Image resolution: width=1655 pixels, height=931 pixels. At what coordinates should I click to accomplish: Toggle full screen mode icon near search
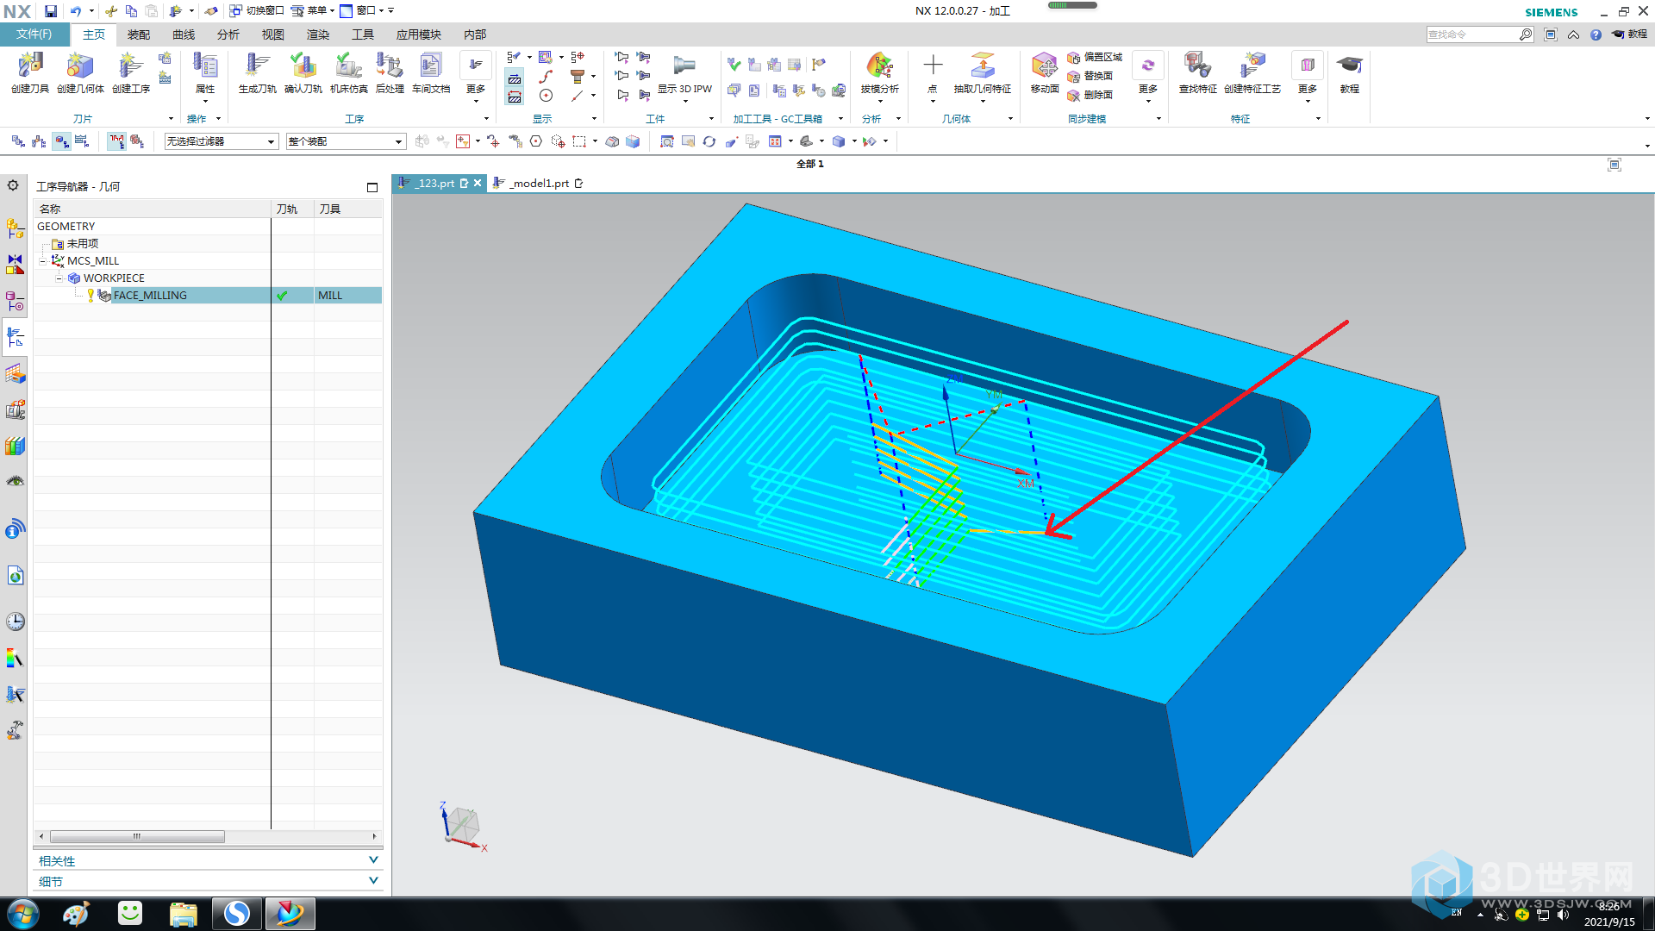[1550, 34]
